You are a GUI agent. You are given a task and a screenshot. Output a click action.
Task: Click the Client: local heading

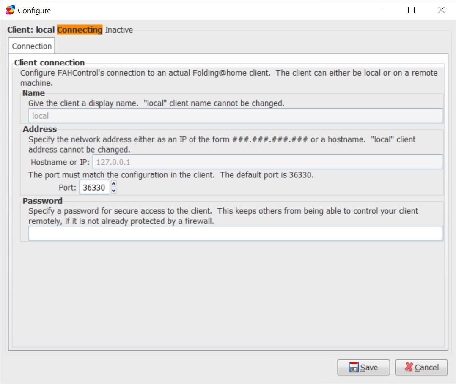tap(31, 30)
